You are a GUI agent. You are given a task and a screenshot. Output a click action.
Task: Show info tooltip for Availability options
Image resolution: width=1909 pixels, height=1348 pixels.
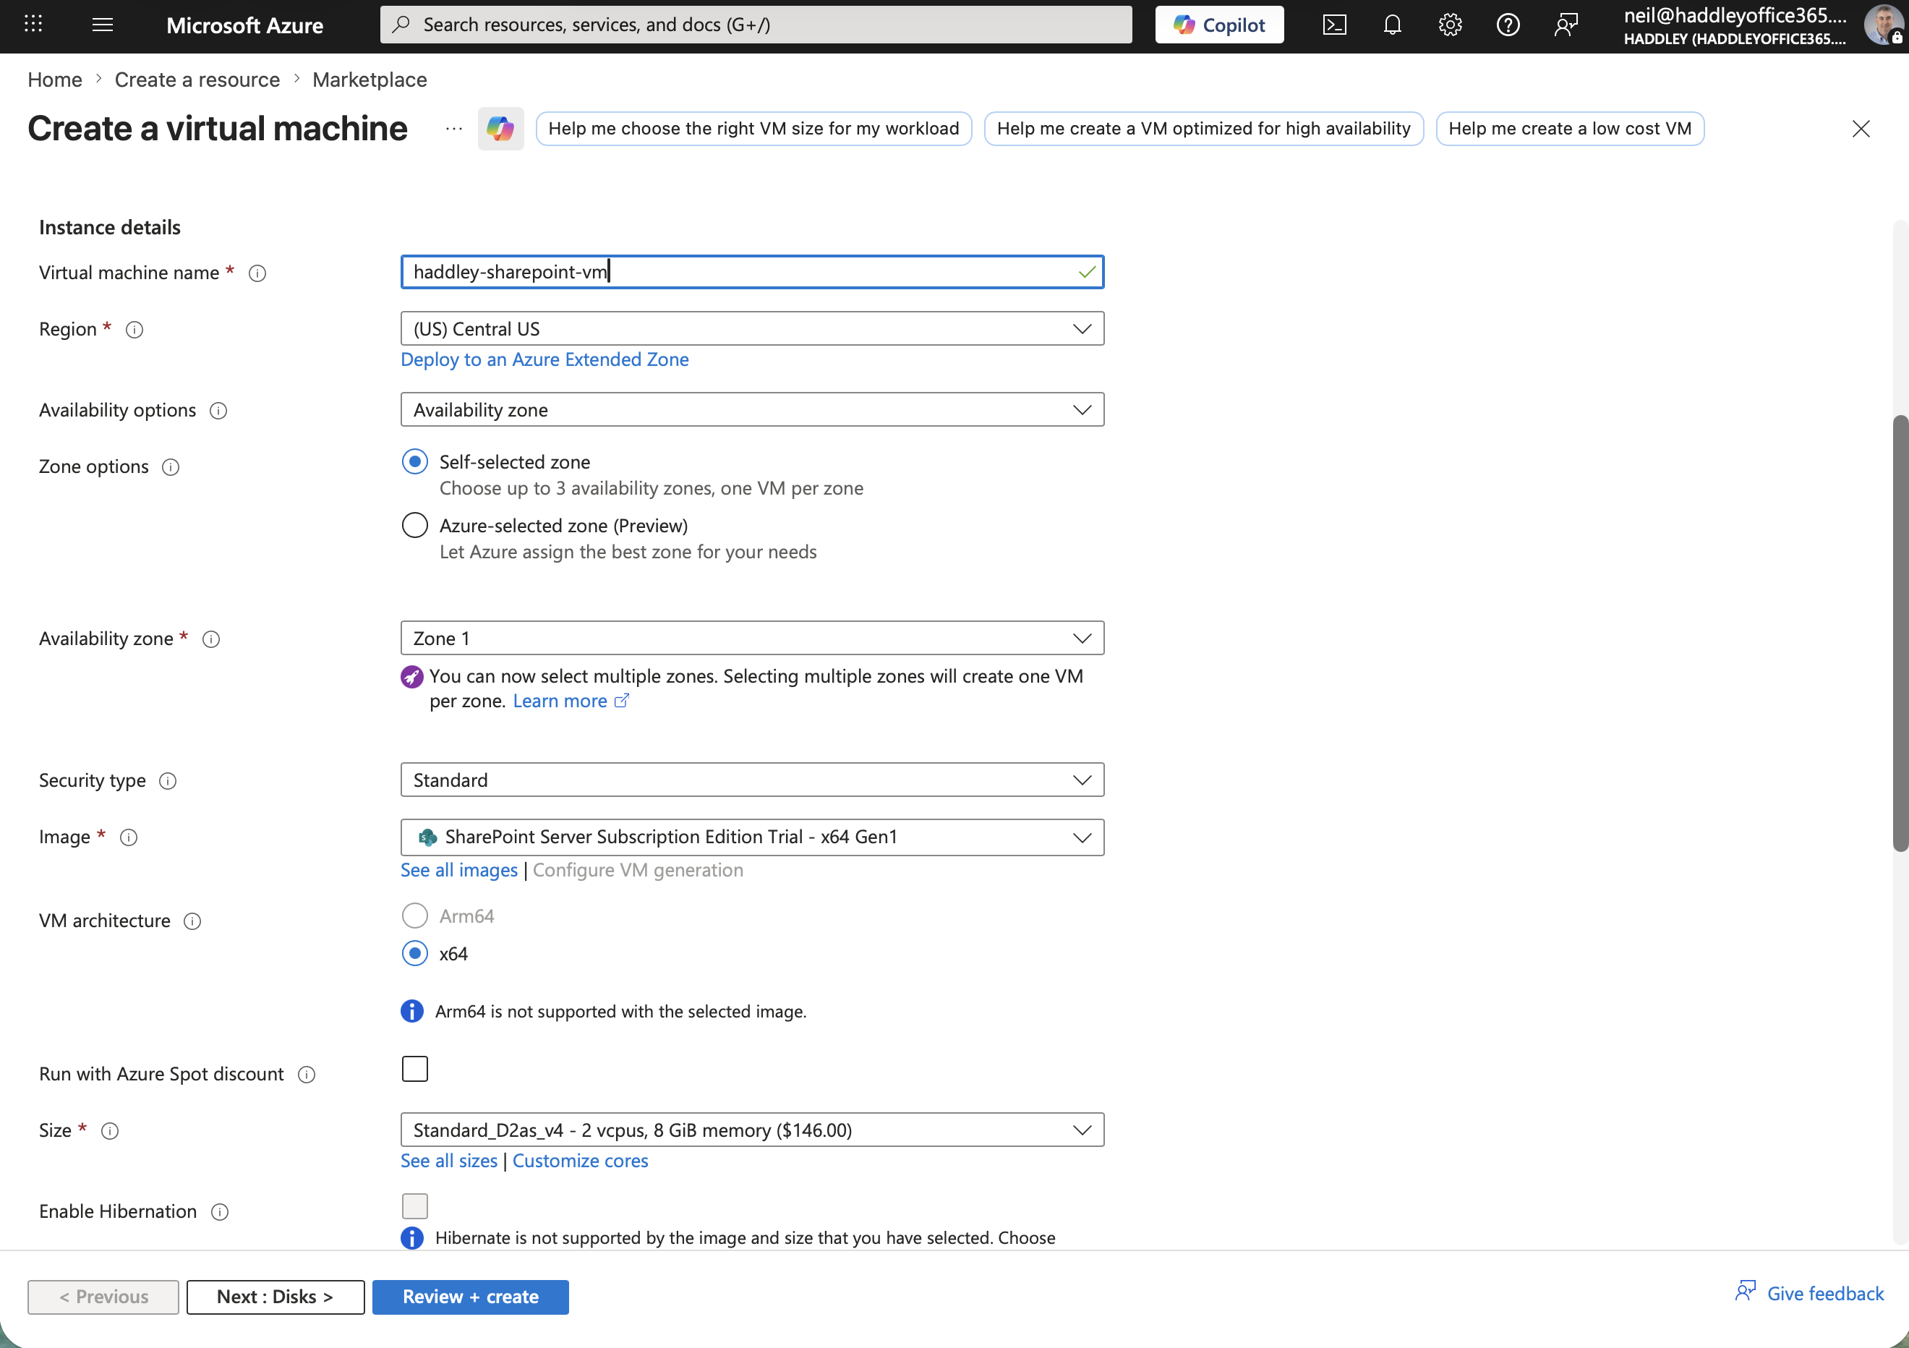click(218, 411)
